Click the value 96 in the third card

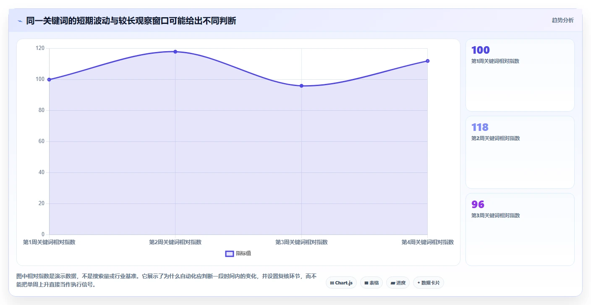[478, 204]
